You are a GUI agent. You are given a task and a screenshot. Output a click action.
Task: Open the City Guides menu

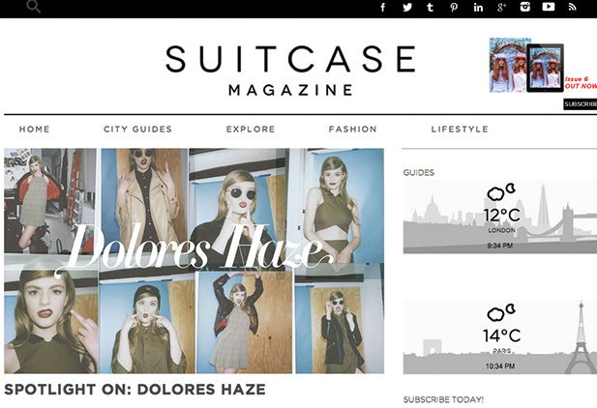[137, 130]
